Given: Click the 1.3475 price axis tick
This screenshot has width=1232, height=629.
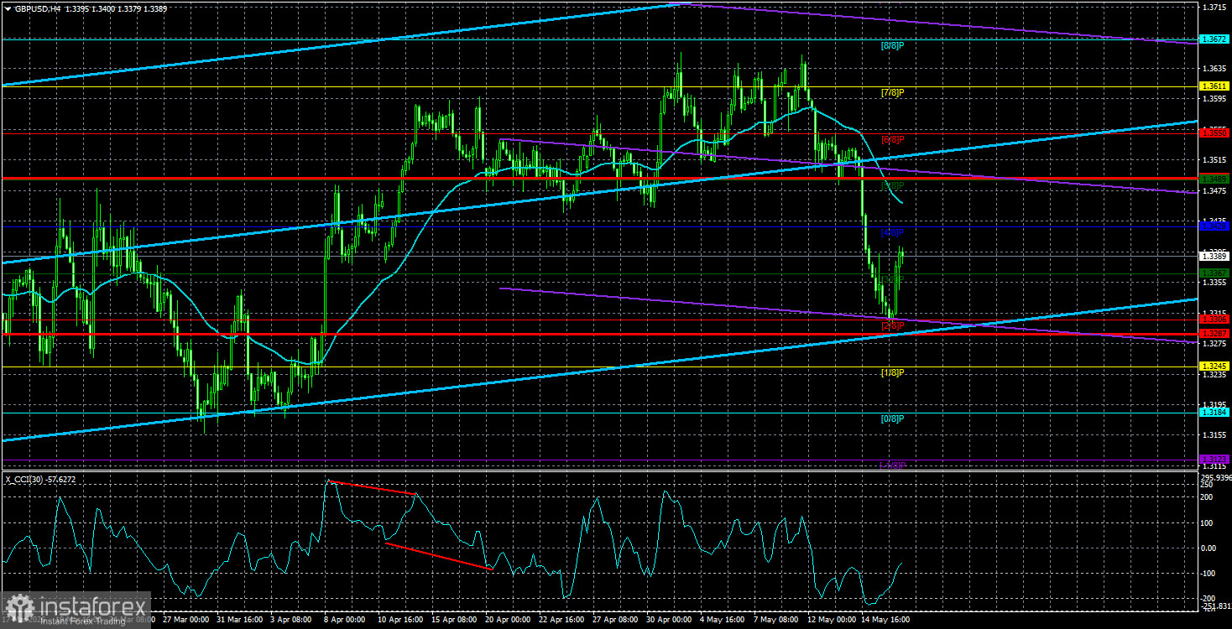Looking at the screenshot, I should click(x=1214, y=191).
